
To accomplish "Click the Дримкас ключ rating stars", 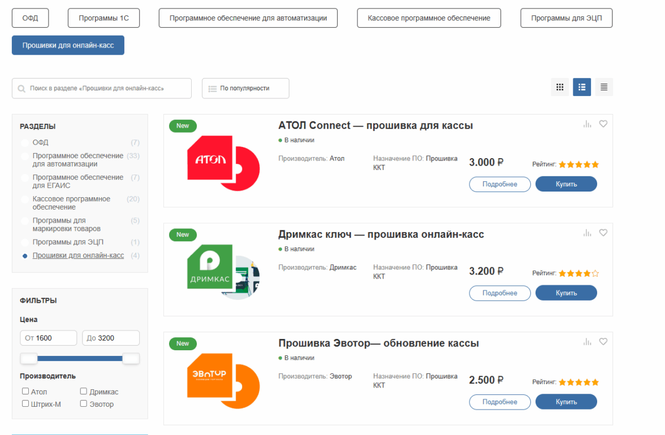I will [x=578, y=273].
